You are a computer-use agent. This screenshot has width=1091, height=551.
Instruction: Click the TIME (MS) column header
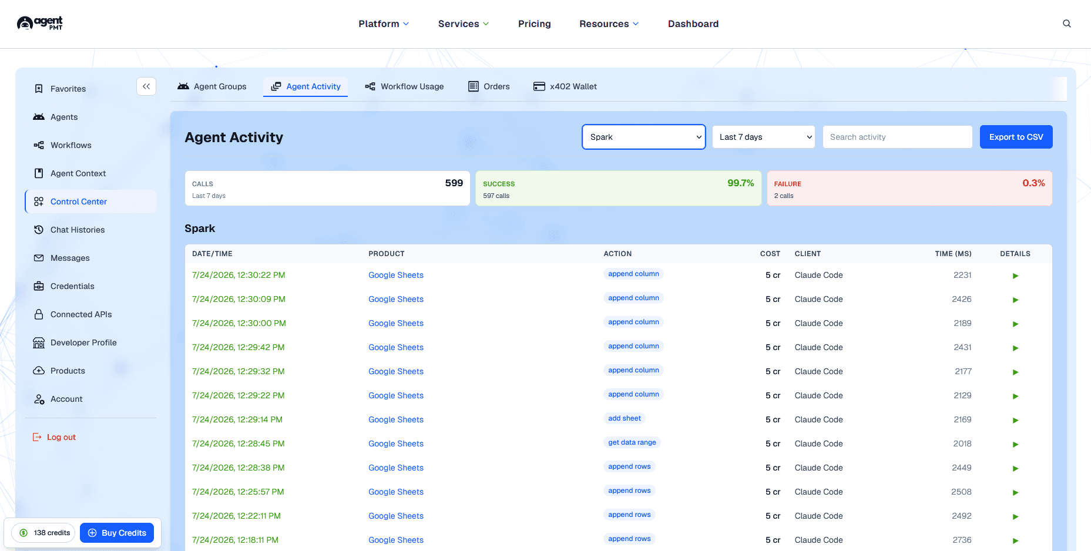tap(953, 254)
